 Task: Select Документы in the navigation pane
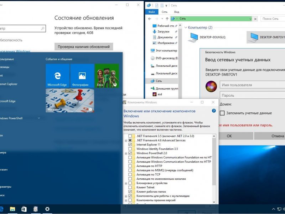click(x=165, y=37)
